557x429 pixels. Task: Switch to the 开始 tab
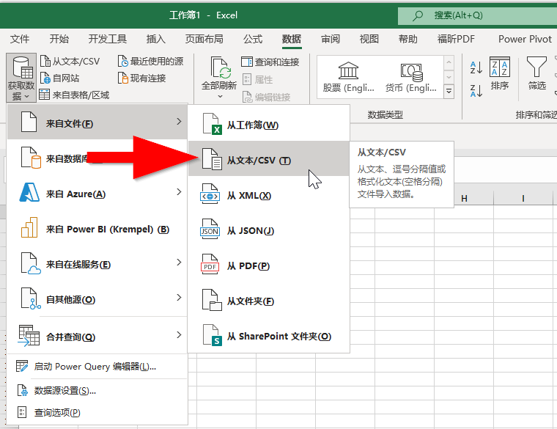59,39
